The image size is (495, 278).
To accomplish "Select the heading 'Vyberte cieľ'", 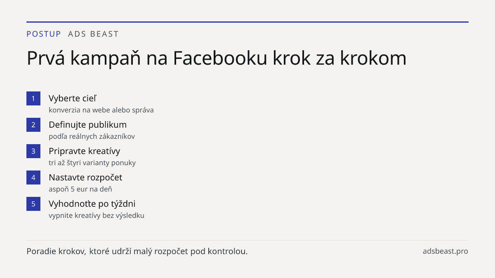I will point(73,98).
